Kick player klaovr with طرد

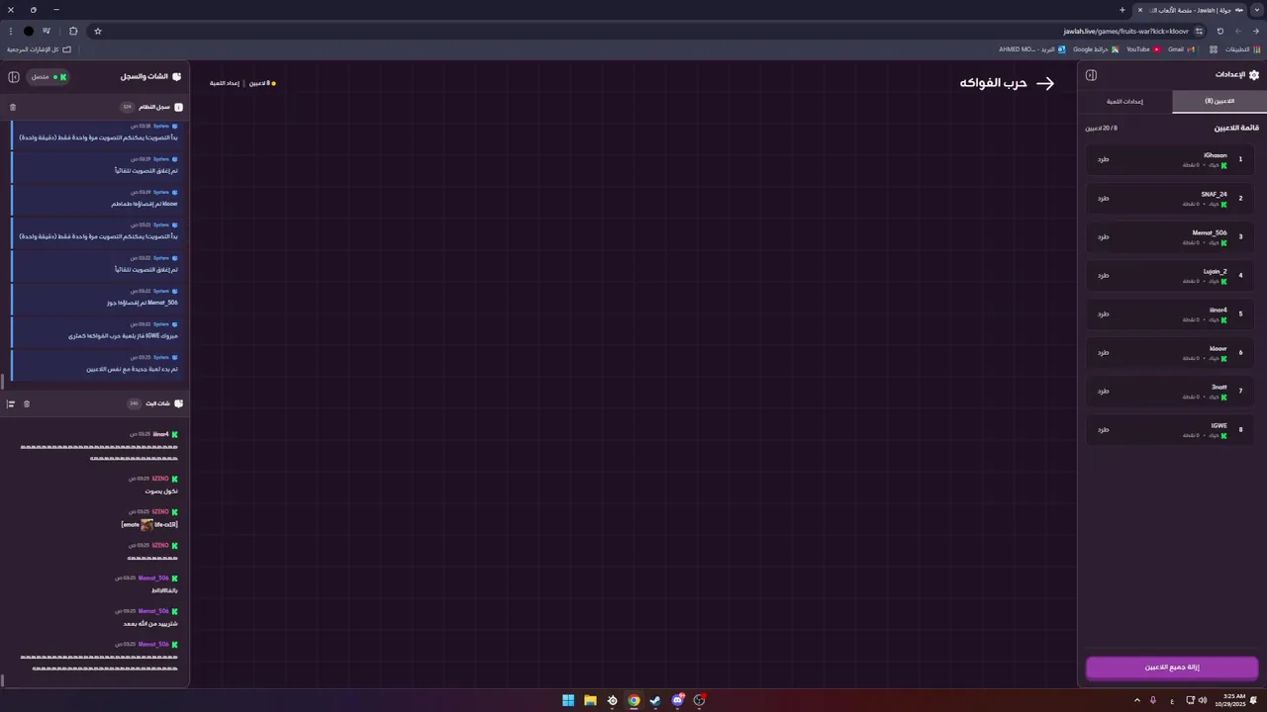pyautogui.click(x=1103, y=352)
